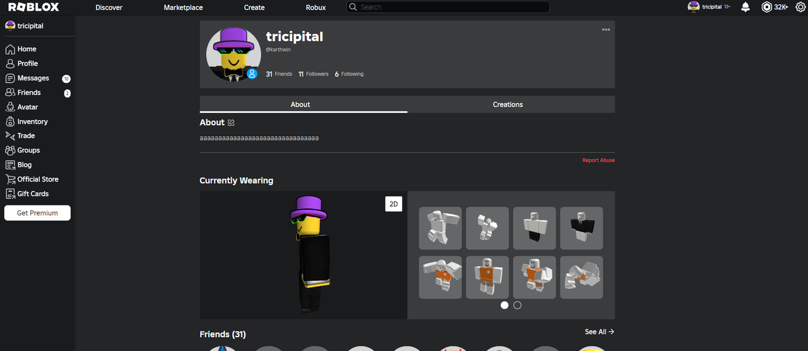This screenshot has width=808, height=351.
Task: Open the second worn item in top row
Action: pyautogui.click(x=487, y=228)
